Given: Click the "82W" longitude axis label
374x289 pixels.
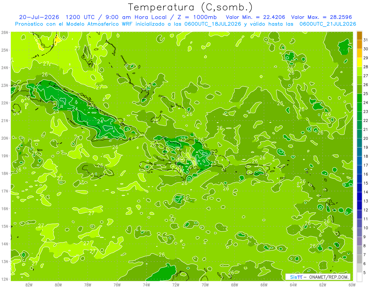Looking at the screenshot, I should (29, 285).
